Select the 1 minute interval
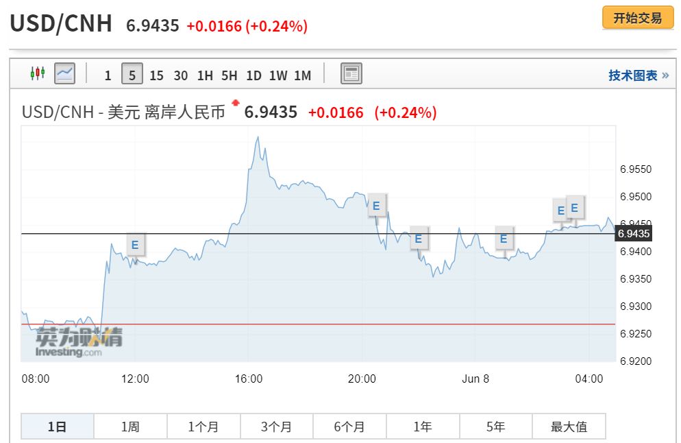The height and width of the screenshot is (443, 681). pos(108,75)
